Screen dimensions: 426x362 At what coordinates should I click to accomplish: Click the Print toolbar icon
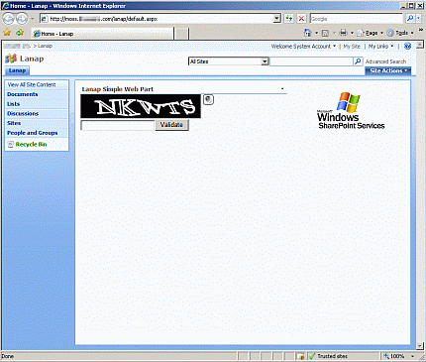tap(344, 33)
